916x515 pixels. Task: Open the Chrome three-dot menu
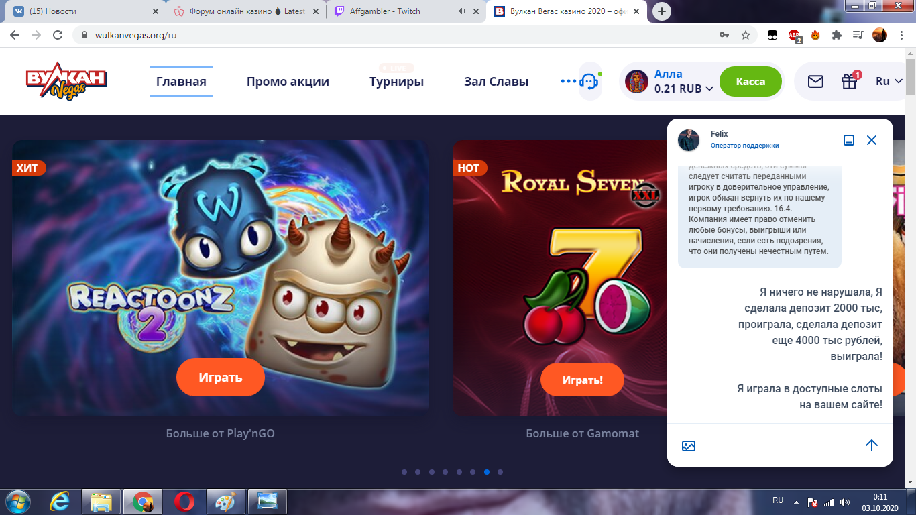(902, 35)
